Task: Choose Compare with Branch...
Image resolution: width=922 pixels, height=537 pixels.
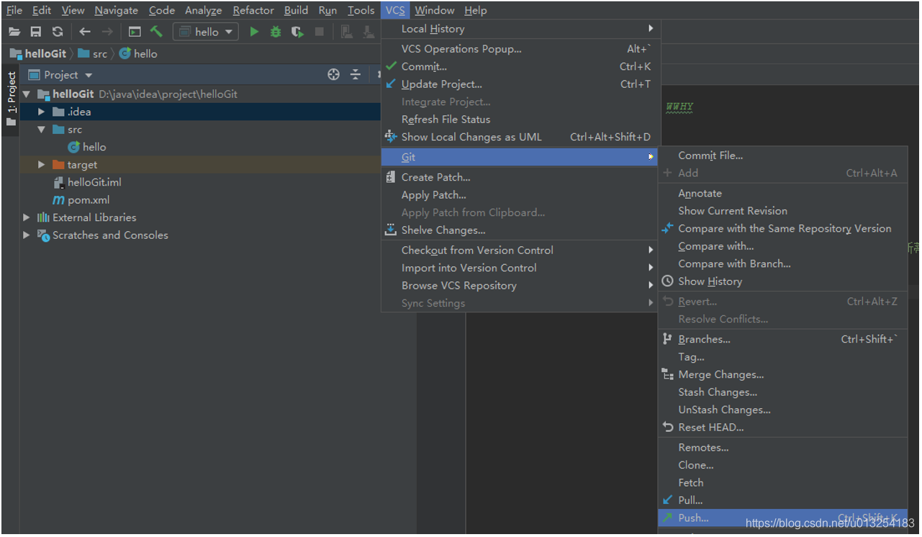Action: pos(783,264)
